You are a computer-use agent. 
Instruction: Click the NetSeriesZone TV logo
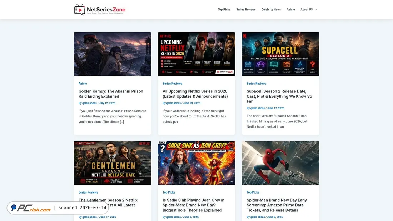80,10
